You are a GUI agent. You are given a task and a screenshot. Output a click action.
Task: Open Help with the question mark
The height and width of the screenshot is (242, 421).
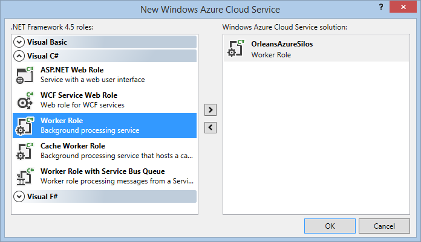(x=381, y=7)
